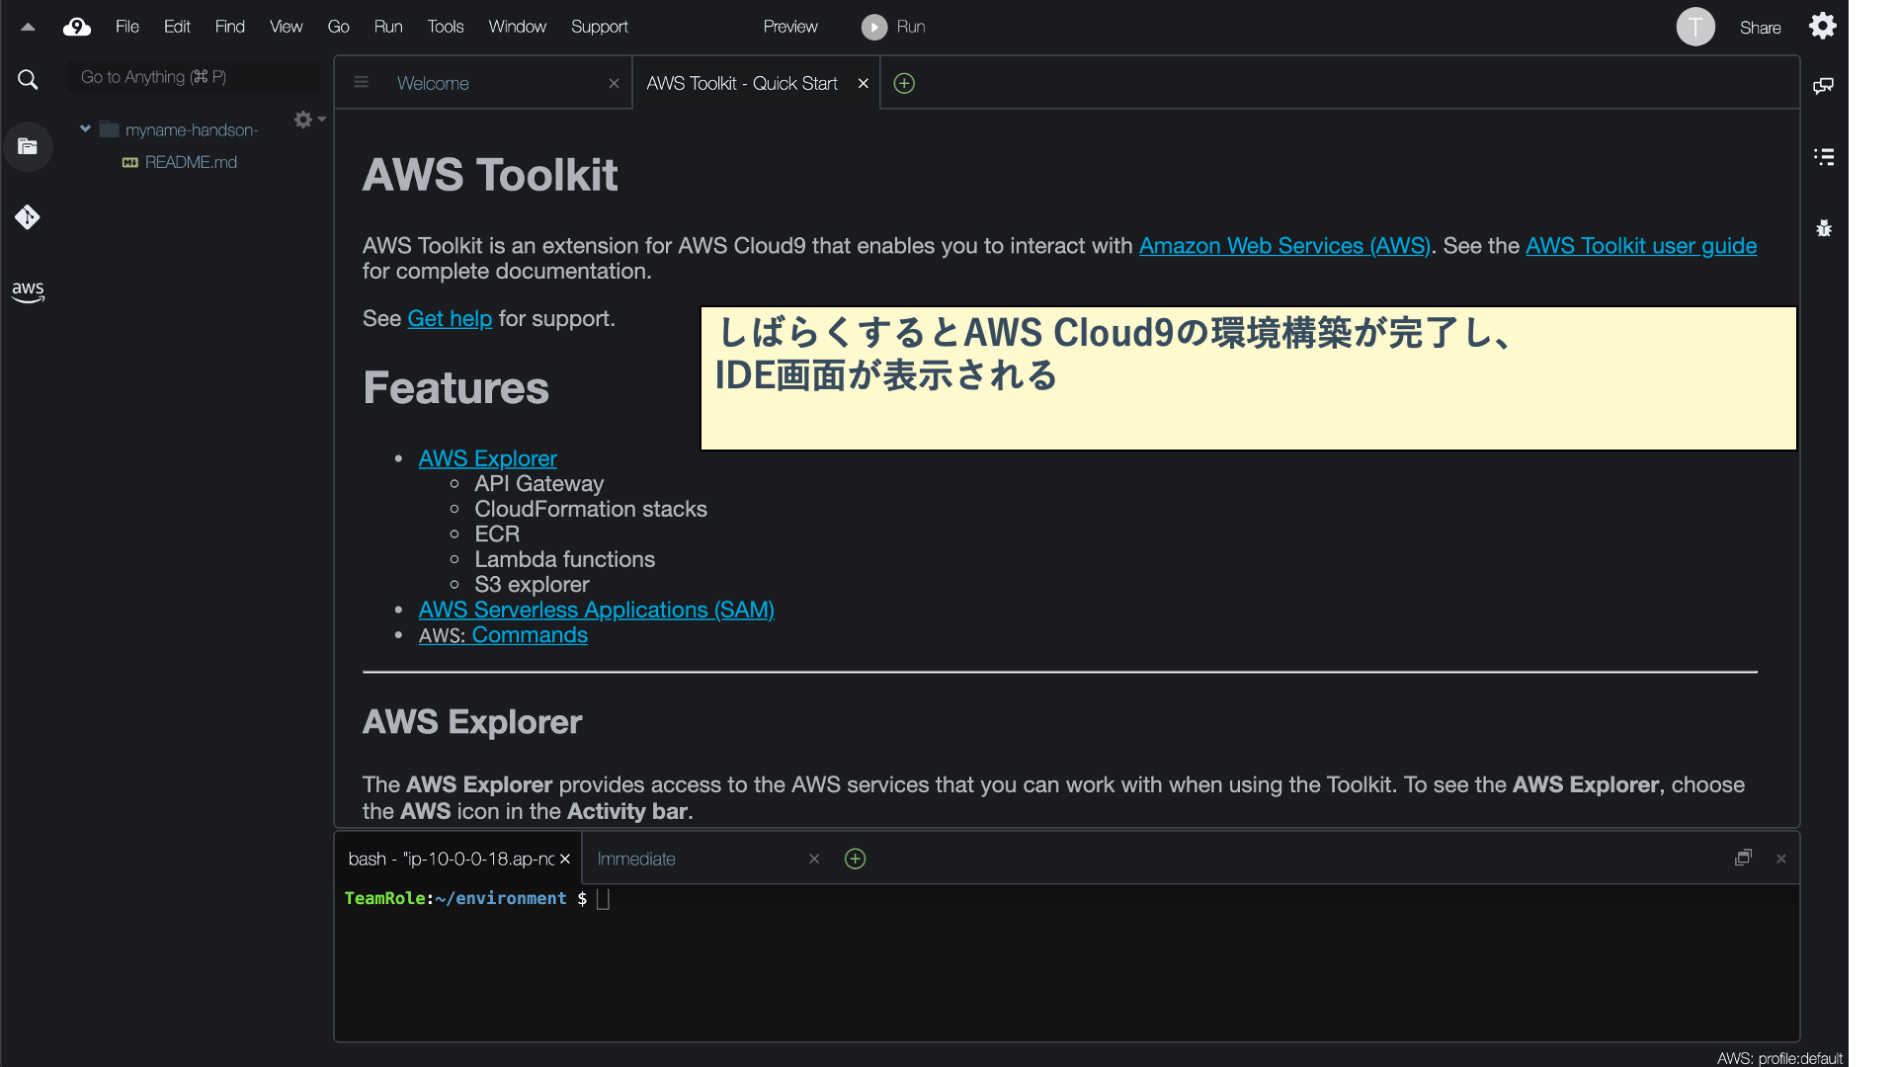Image resolution: width=1897 pixels, height=1067 pixels.
Task: Open the Go menu
Action: click(339, 27)
